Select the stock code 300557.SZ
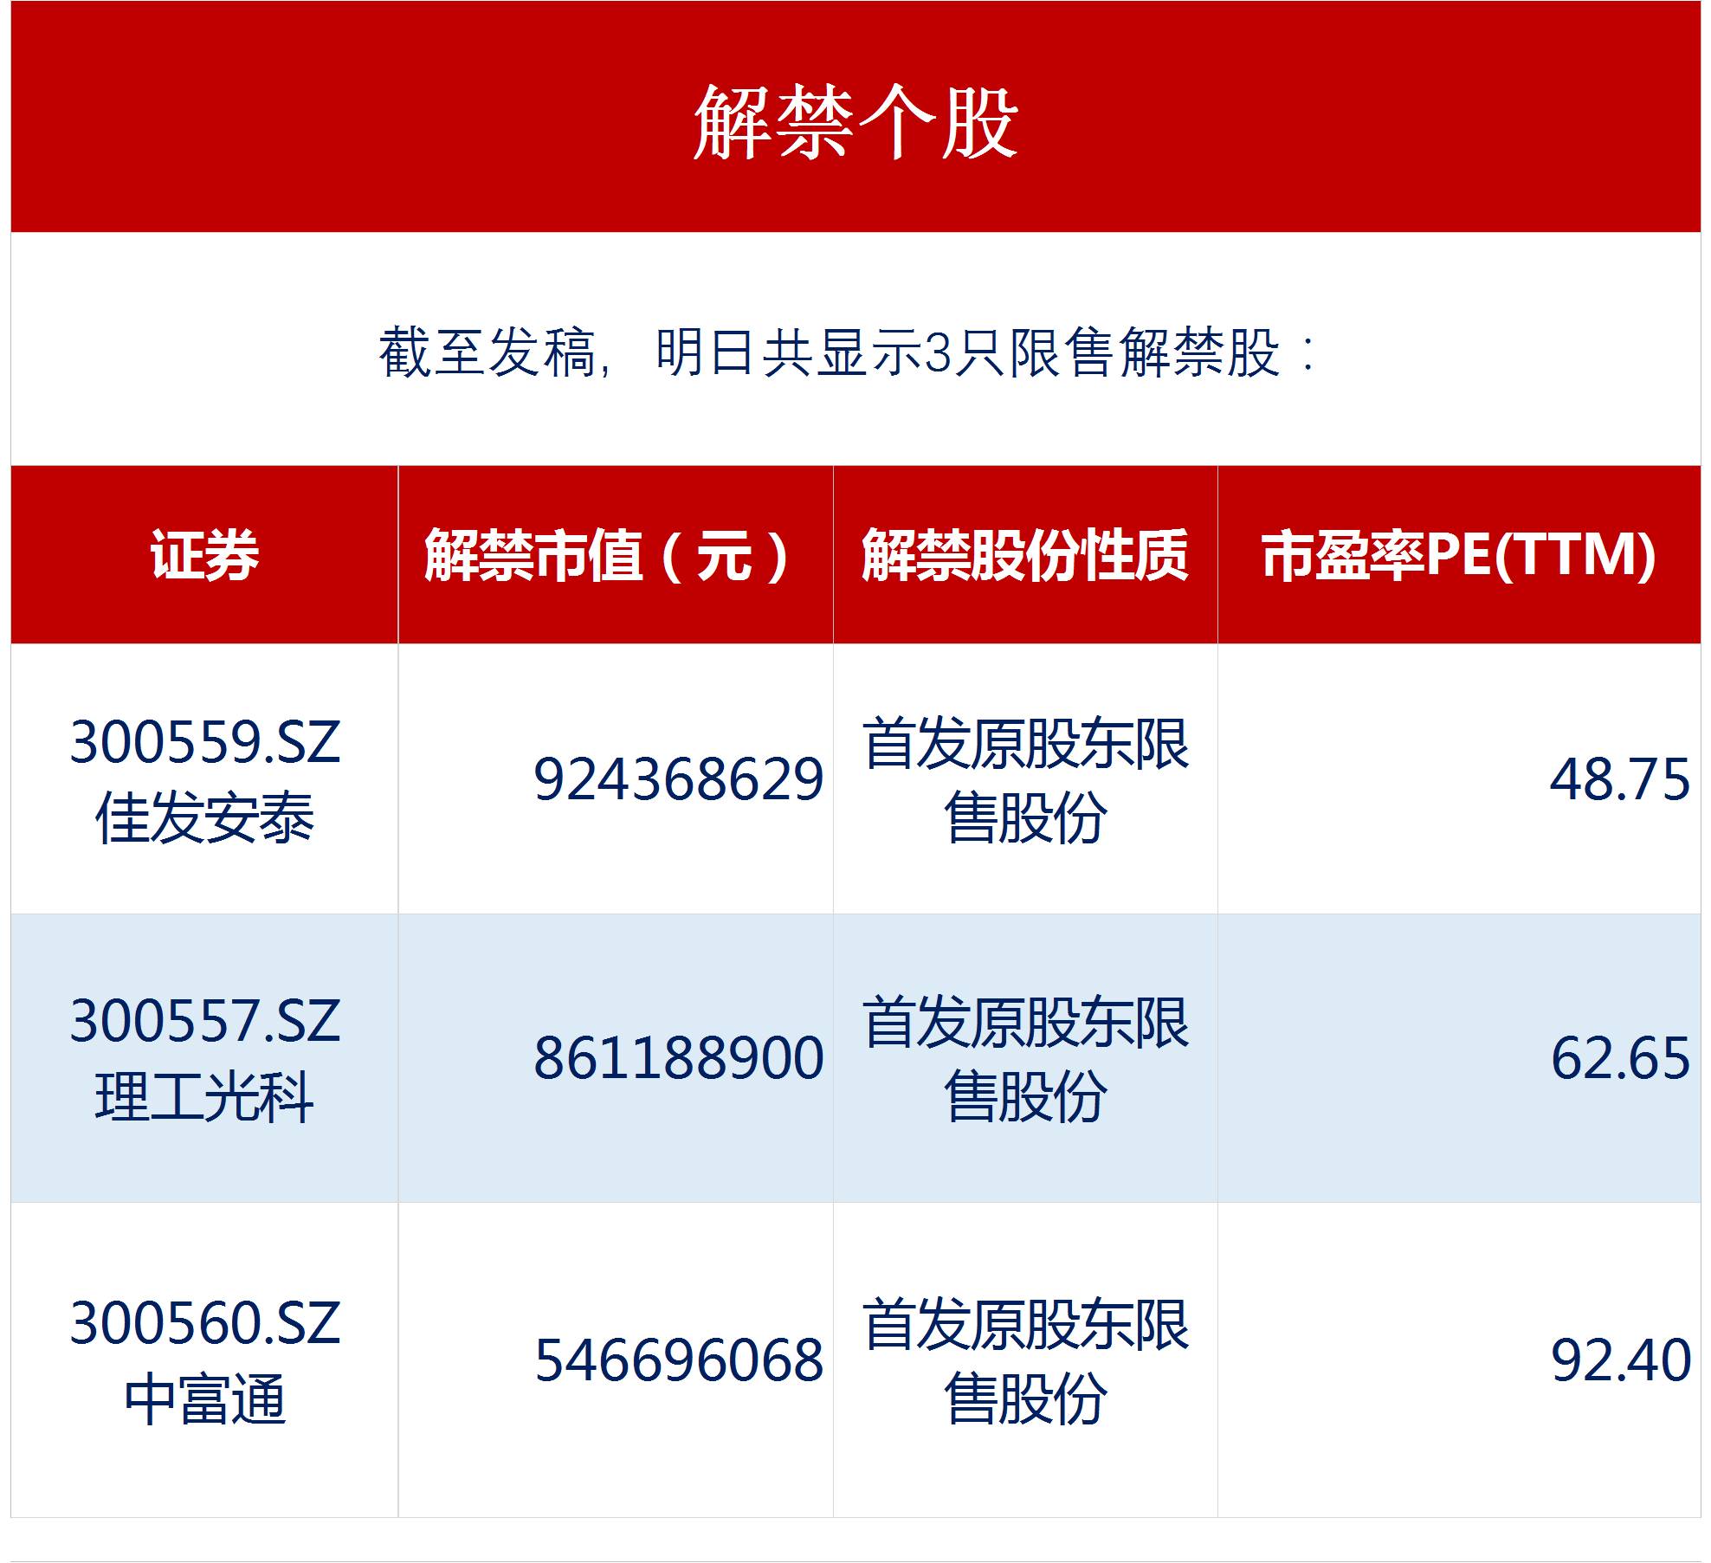The width and height of the screenshot is (1711, 1563). click(205, 1021)
